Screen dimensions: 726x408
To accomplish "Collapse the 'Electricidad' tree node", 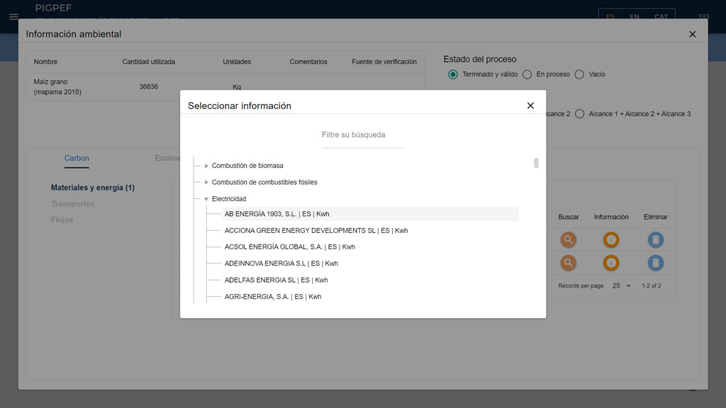I will click(206, 199).
